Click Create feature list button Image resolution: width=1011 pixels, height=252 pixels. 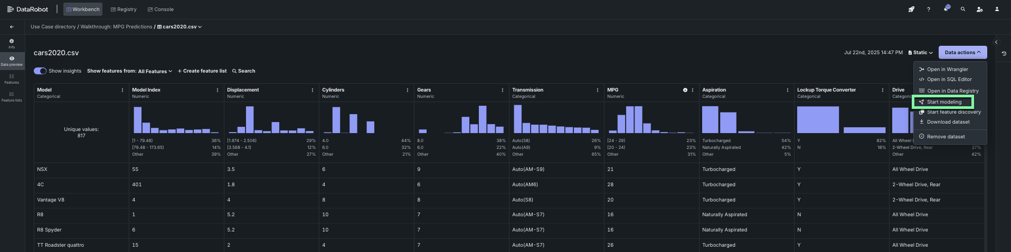point(202,71)
